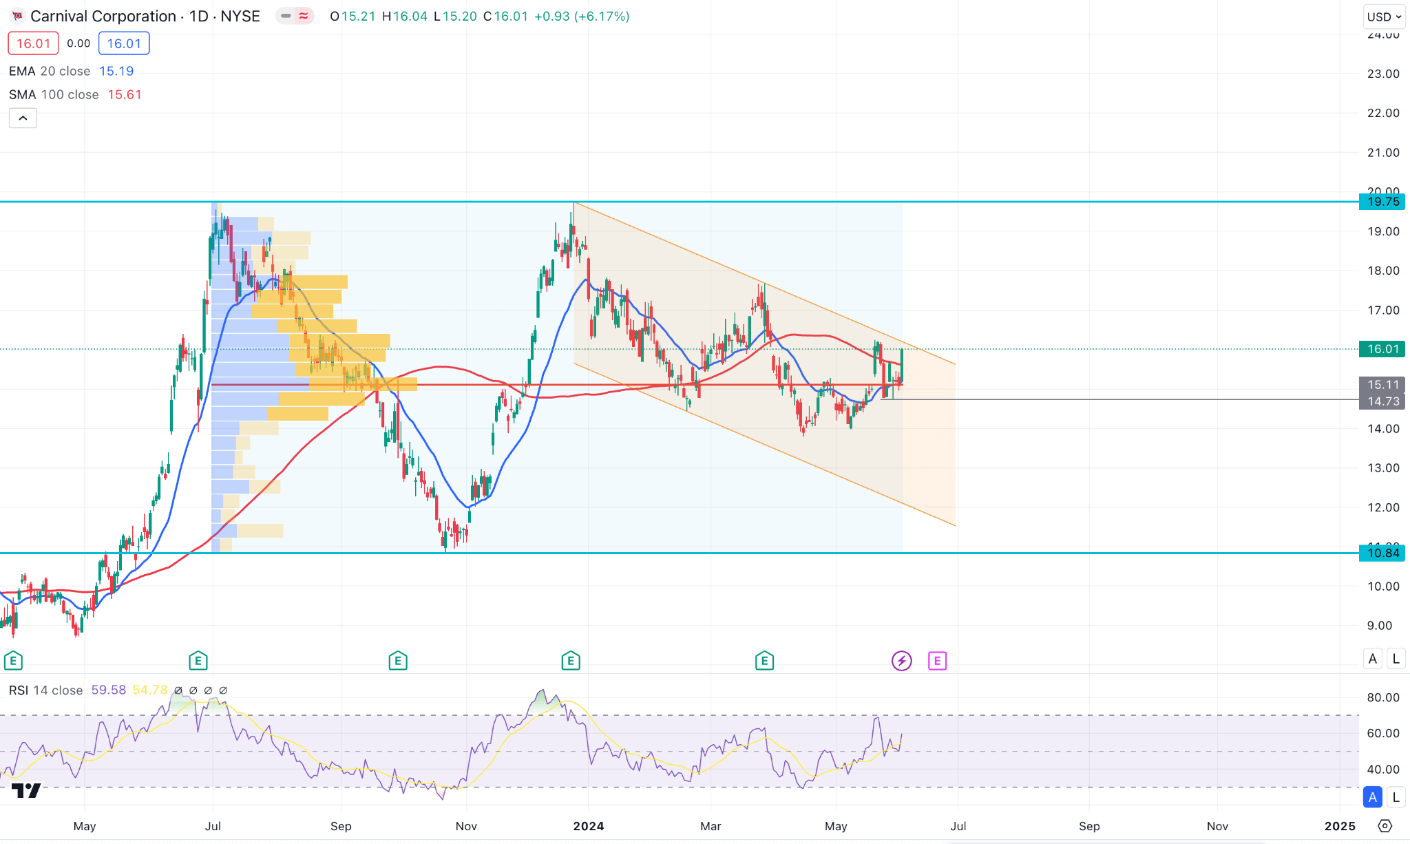Click the 2025 label on the time axis

click(1340, 826)
